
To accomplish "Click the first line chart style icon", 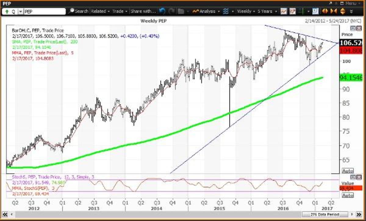I will pos(284,11).
